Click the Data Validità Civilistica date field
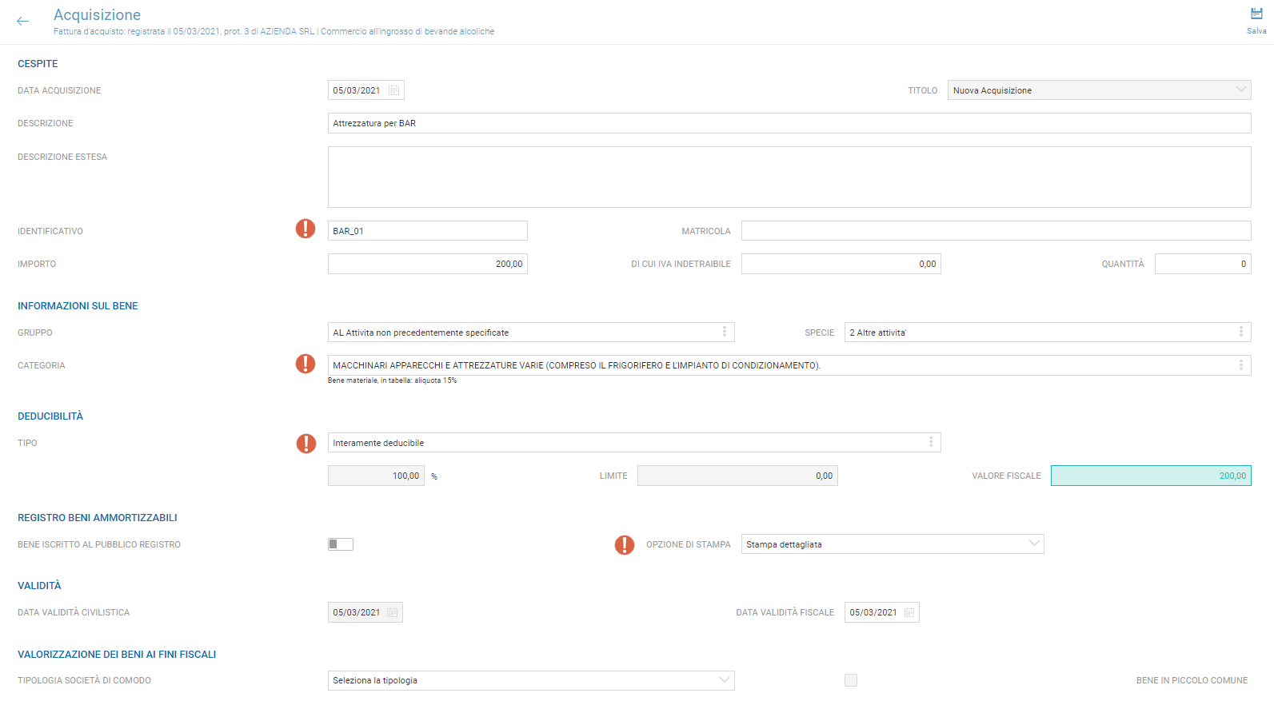 tap(365, 612)
